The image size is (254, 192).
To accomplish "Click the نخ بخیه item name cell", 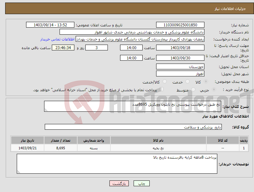I will pos(158,148).
